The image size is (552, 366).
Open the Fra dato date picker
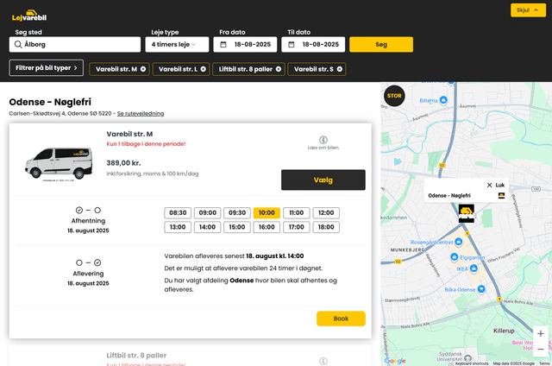[x=248, y=44]
